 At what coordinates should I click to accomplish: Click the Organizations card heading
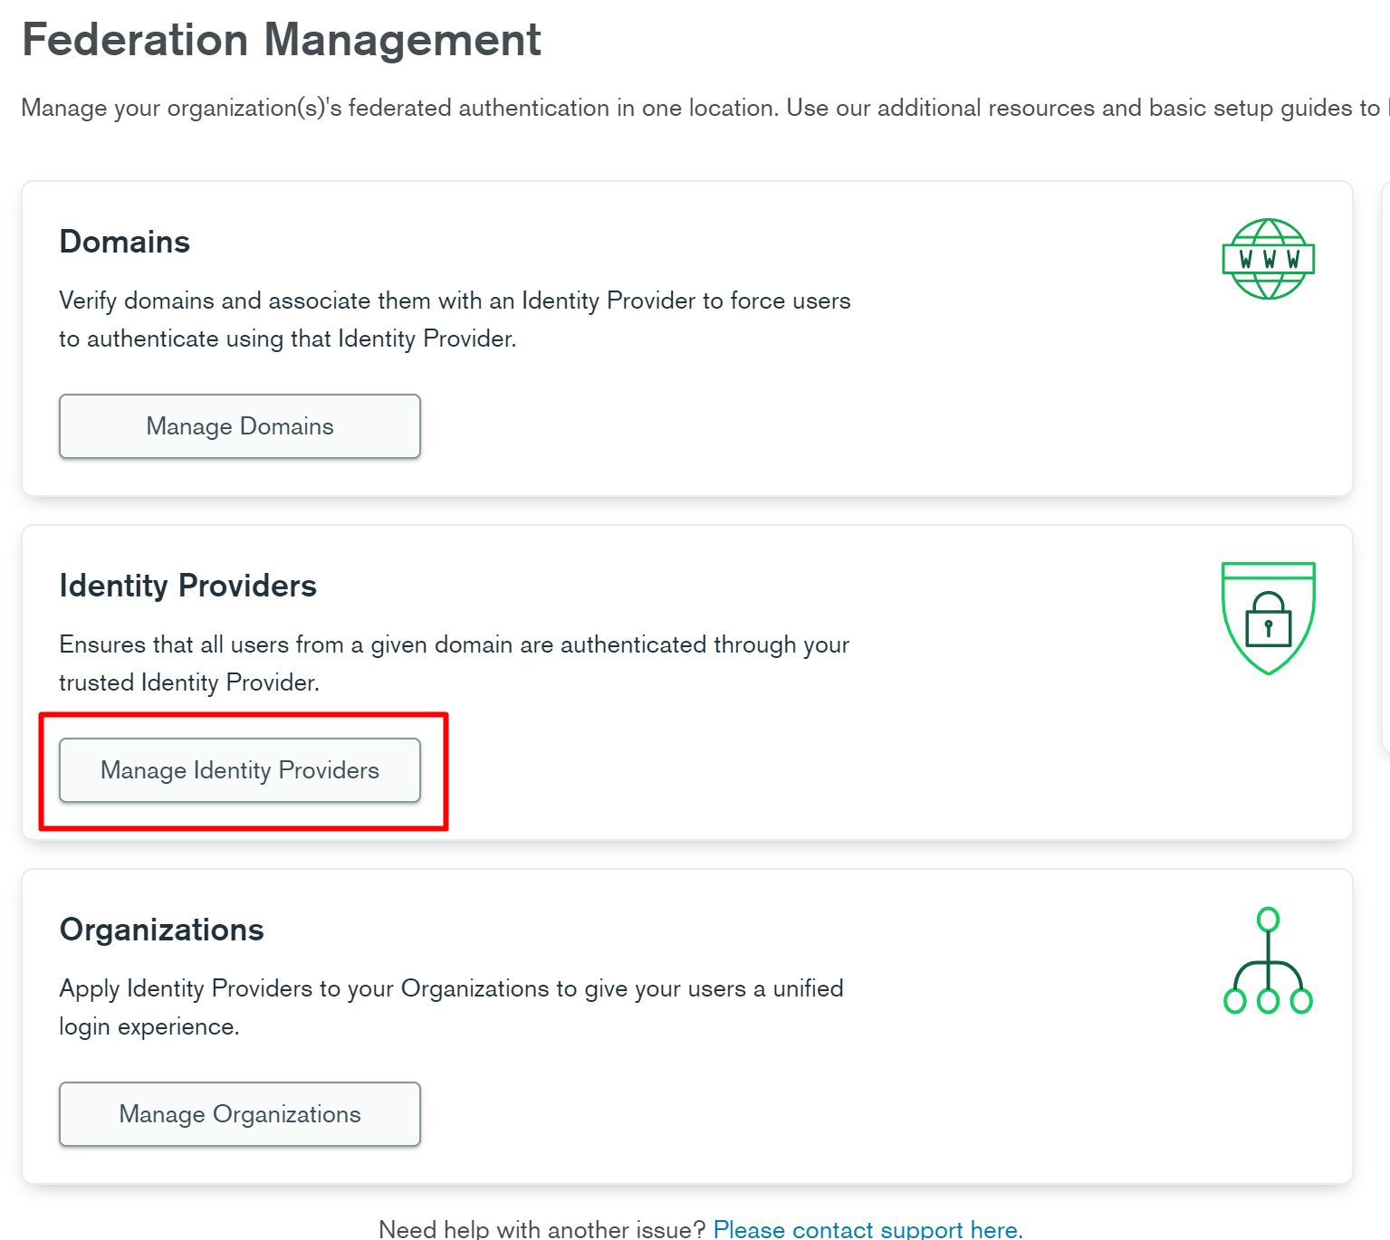tap(162, 930)
